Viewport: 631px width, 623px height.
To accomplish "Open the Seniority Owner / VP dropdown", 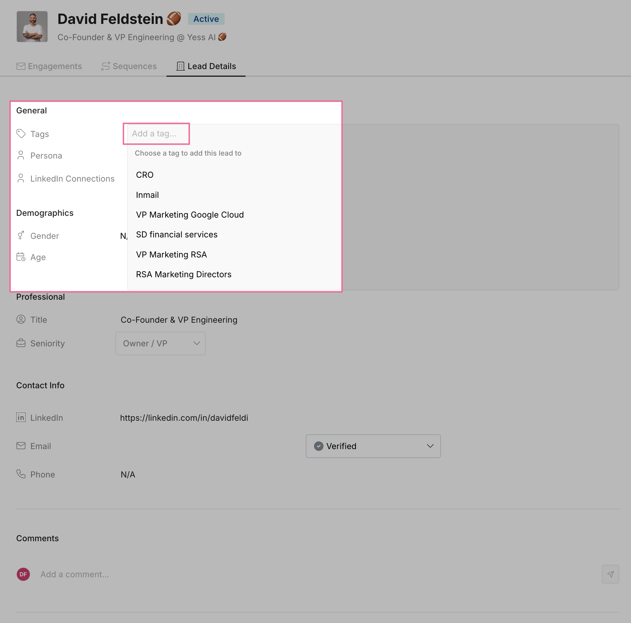I will [160, 343].
